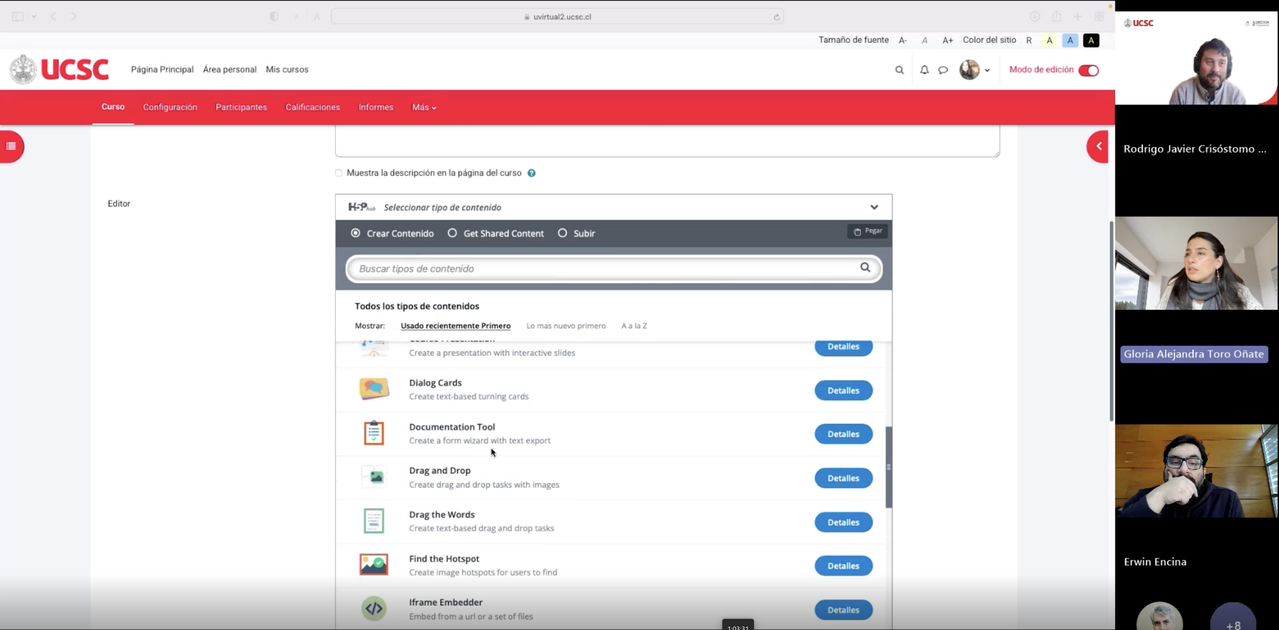The height and width of the screenshot is (630, 1279).
Task: Click the Drag the Words icon
Action: click(x=374, y=521)
